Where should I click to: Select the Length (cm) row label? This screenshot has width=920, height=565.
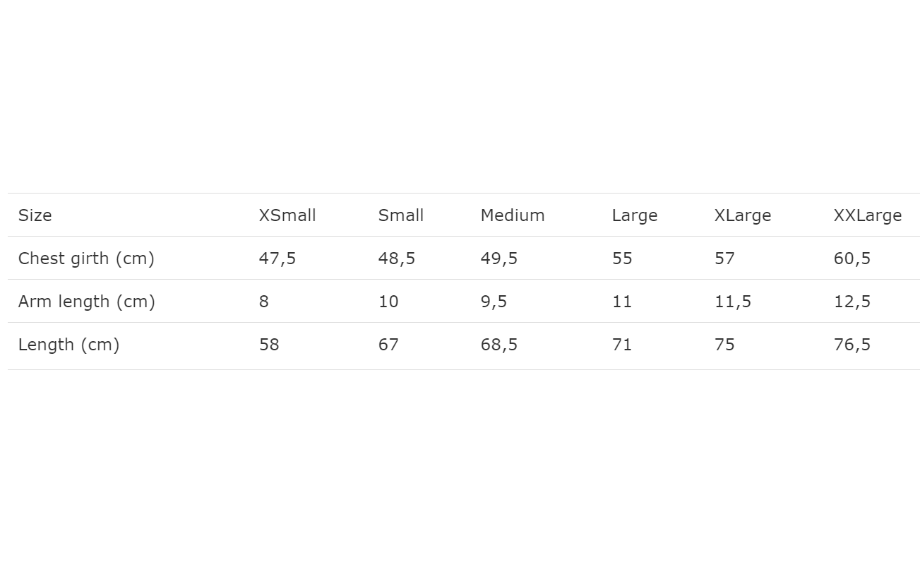68,345
